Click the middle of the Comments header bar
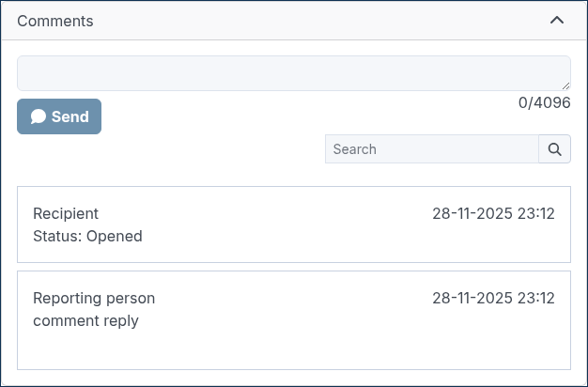This screenshot has height=387, width=588. (x=294, y=21)
